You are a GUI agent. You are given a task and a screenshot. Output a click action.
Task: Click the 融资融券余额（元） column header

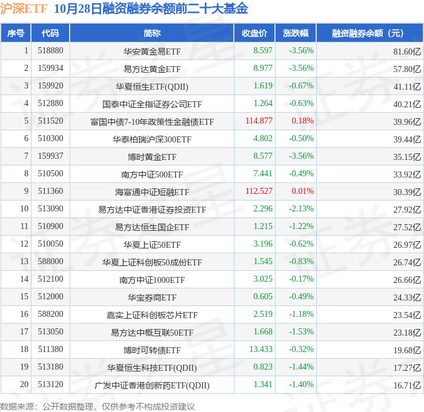(369, 33)
